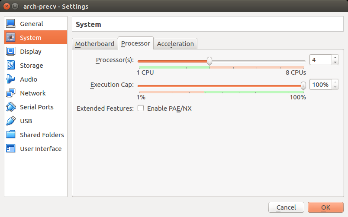Switch to the Motherboard tab
The height and width of the screenshot is (217, 348).
(x=95, y=44)
